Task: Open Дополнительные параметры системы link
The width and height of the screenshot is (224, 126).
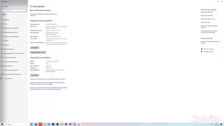Action: tap(209, 26)
